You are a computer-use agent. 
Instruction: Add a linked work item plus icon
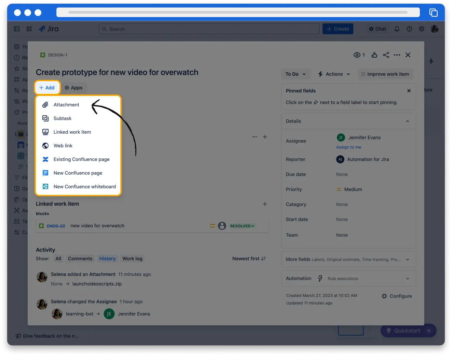[265, 204]
